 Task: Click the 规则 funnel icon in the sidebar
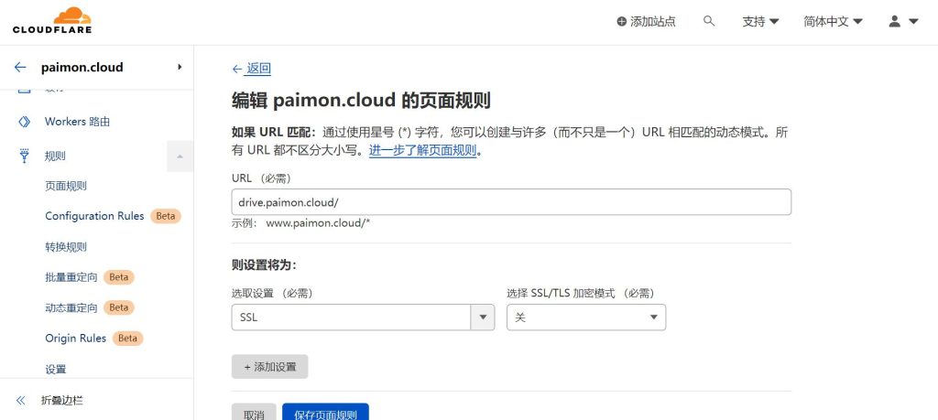click(24, 156)
